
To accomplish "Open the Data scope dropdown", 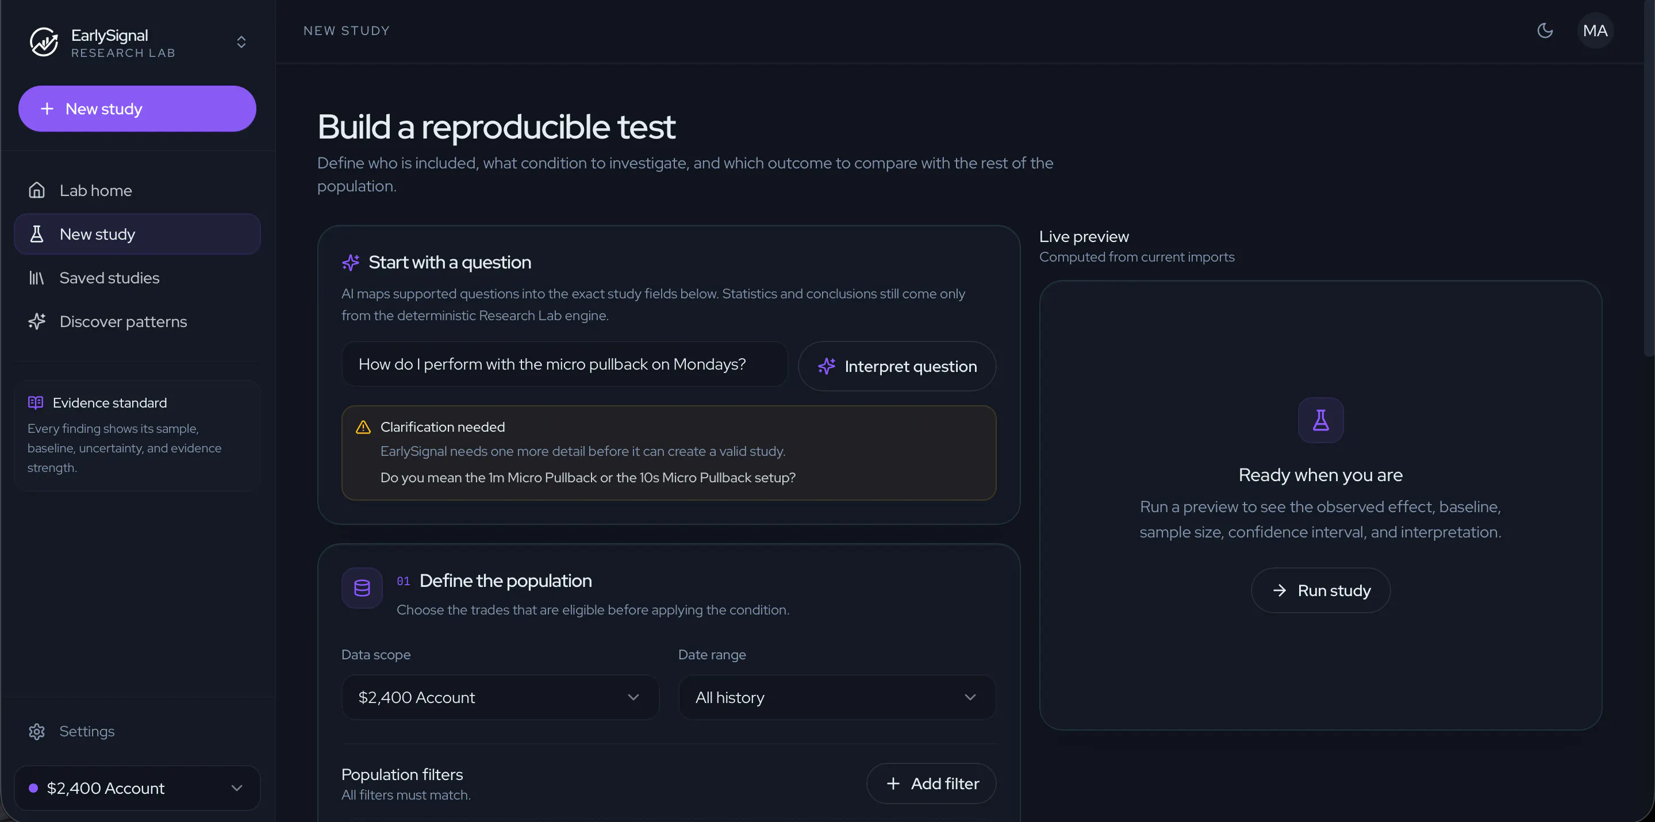I will (500, 697).
